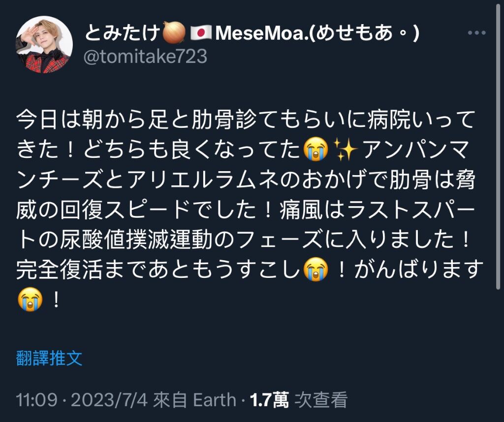Open the 1.7萬 view count details
The width and height of the screenshot is (504, 422).
point(269,400)
